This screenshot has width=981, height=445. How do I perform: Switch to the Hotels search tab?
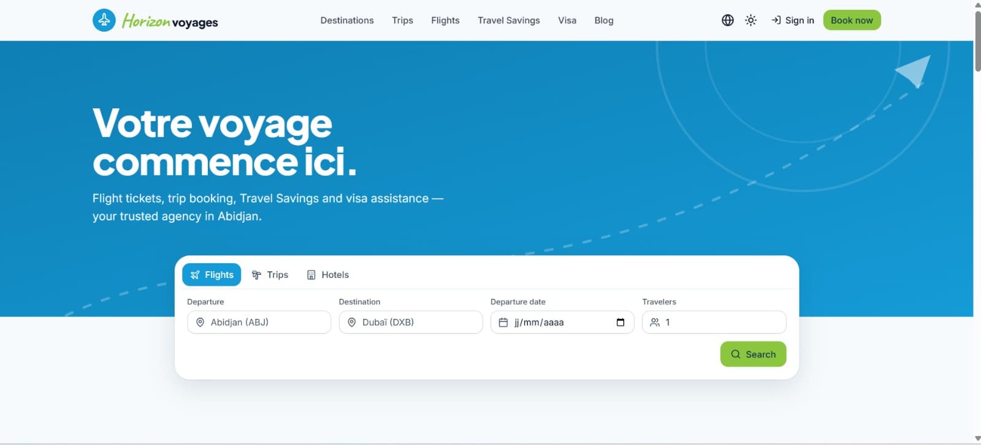click(328, 275)
